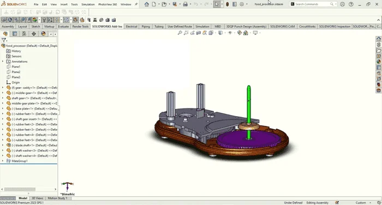Expand the base plate<1> component
The image size is (382, 205).
3,108
